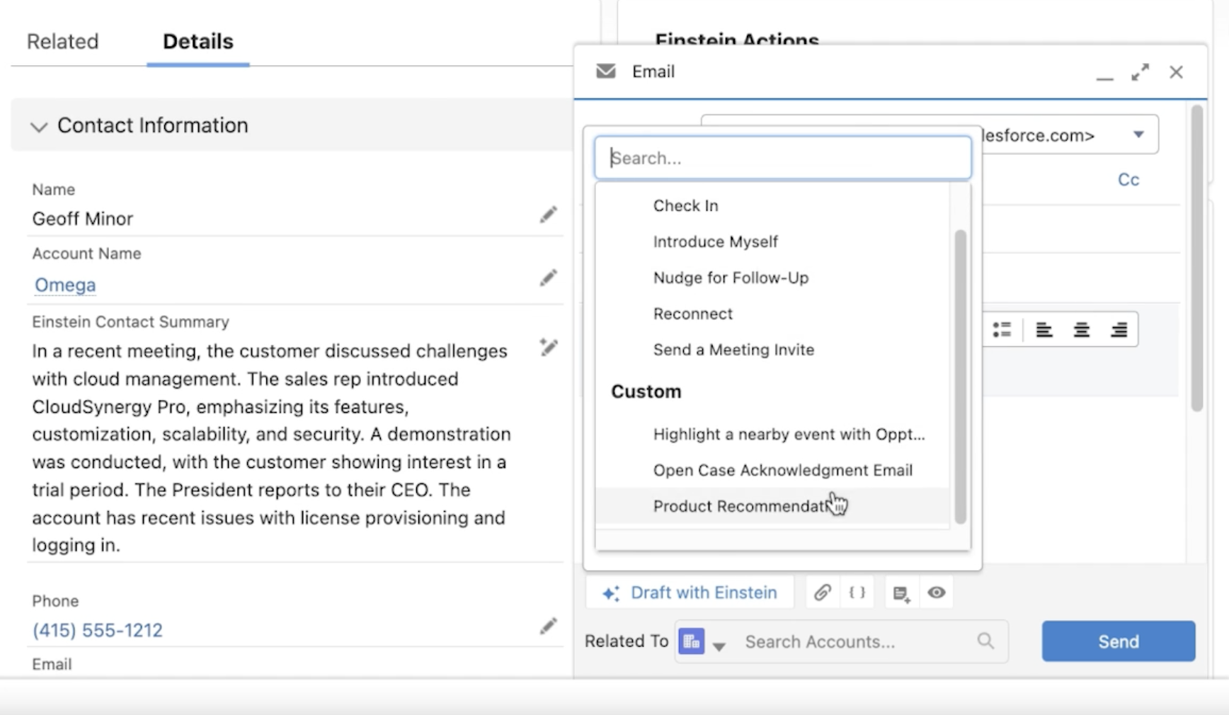Select the Product Recommendation custom prompt
1229x715 pixels.
[x=772, y=506]
